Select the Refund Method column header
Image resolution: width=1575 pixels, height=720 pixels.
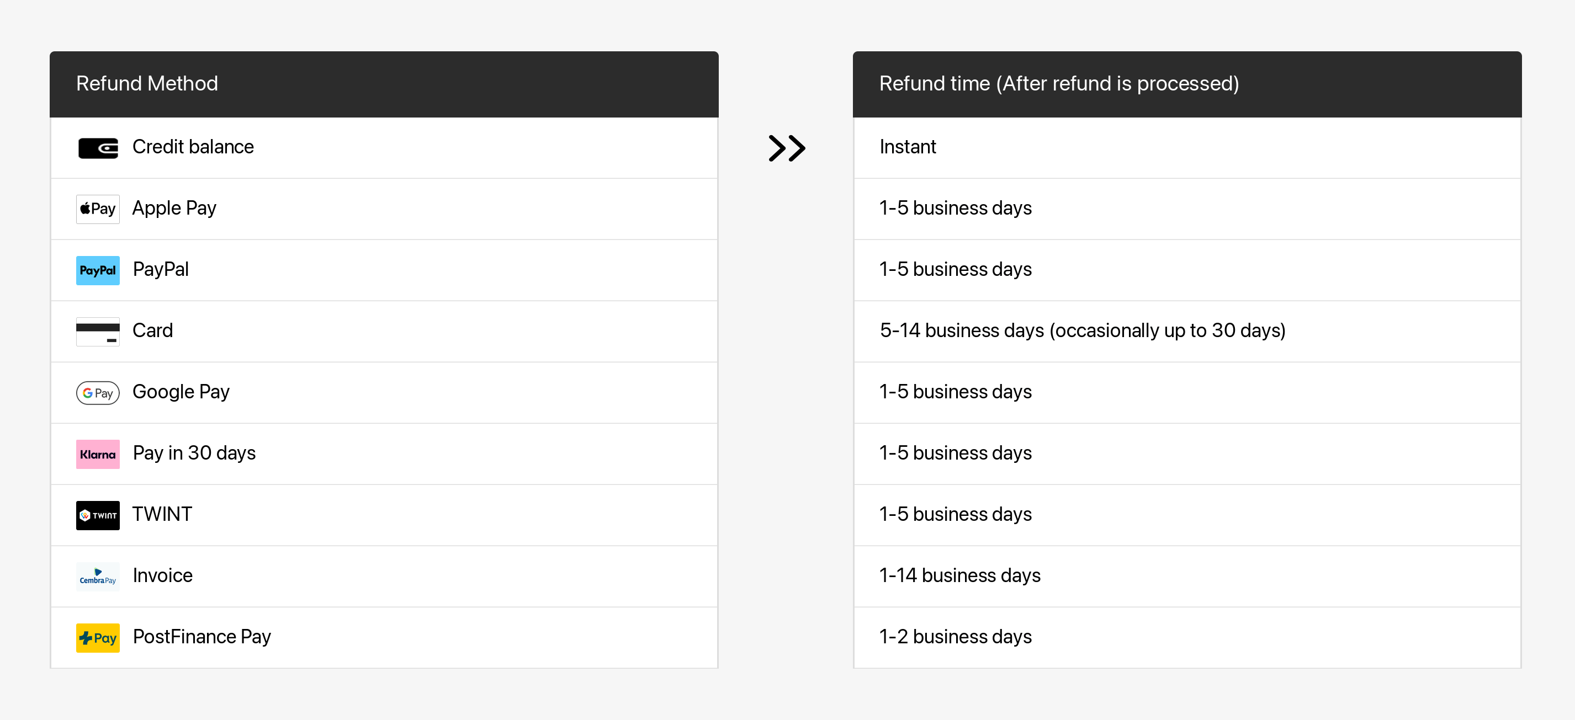(x=384, y=84)
